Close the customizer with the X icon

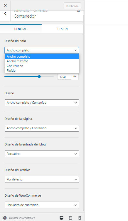5,6
